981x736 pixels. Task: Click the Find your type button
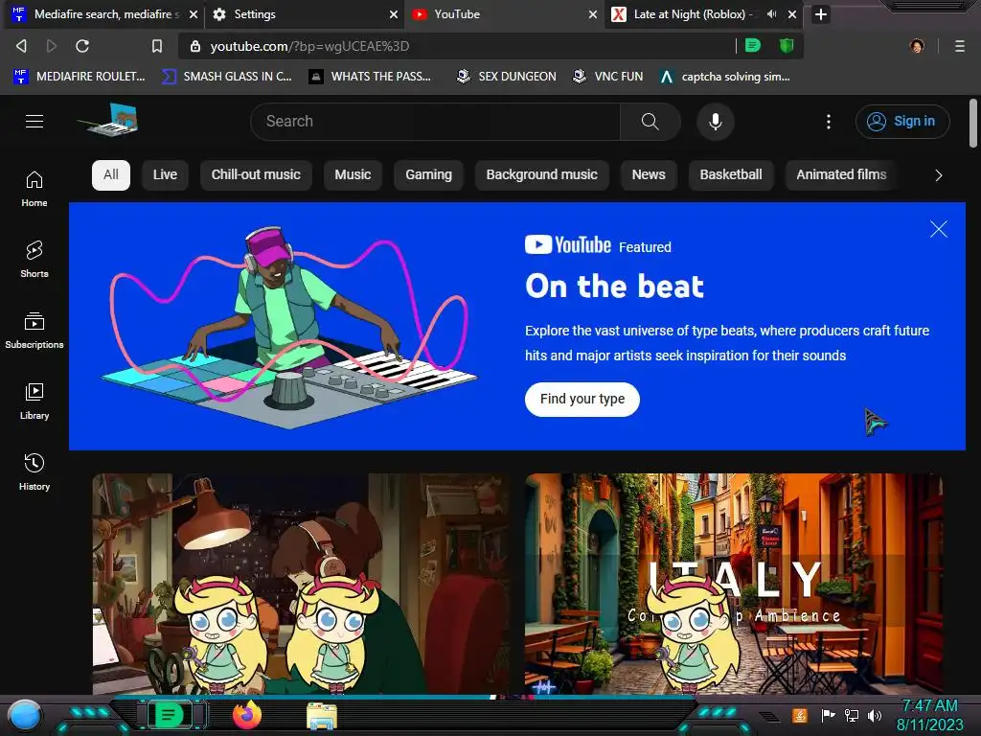(x=582, y=400)
